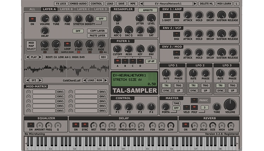Viewport: 264px width, 151px height.
Task: Switch to LAYER A tab
Action: coord(49,9)
